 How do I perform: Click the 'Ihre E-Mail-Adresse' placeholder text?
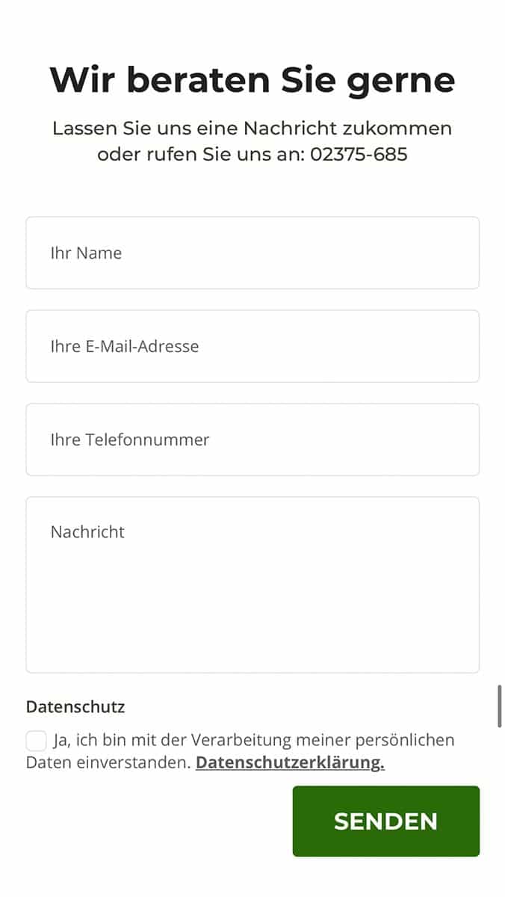point(125,346)
